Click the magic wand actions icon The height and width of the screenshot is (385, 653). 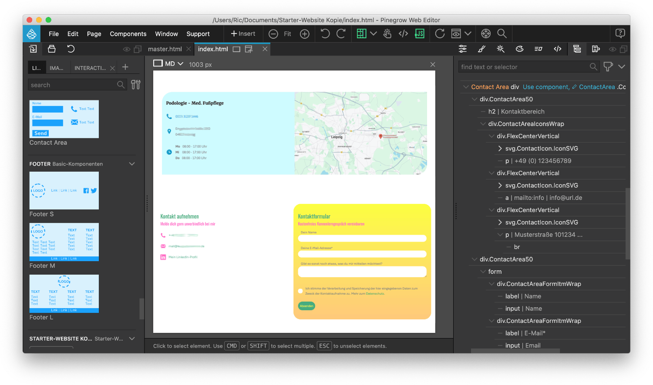point(501,49)
